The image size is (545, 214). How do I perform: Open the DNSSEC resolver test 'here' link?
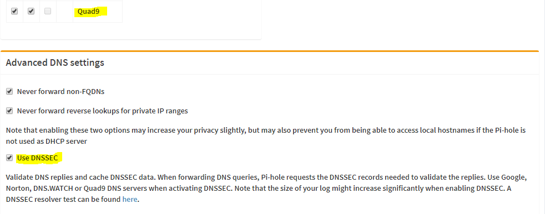pyautogui.click(x=130, y=200)
